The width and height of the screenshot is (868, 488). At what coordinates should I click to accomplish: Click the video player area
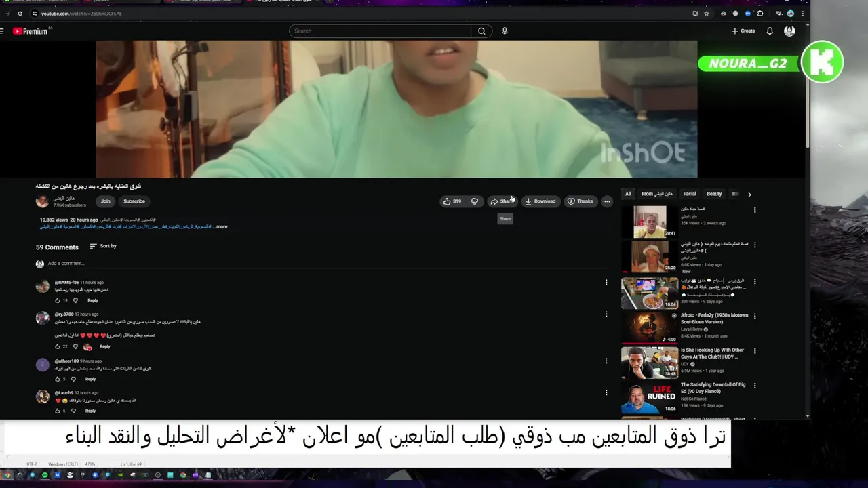(x=397, y=108)
